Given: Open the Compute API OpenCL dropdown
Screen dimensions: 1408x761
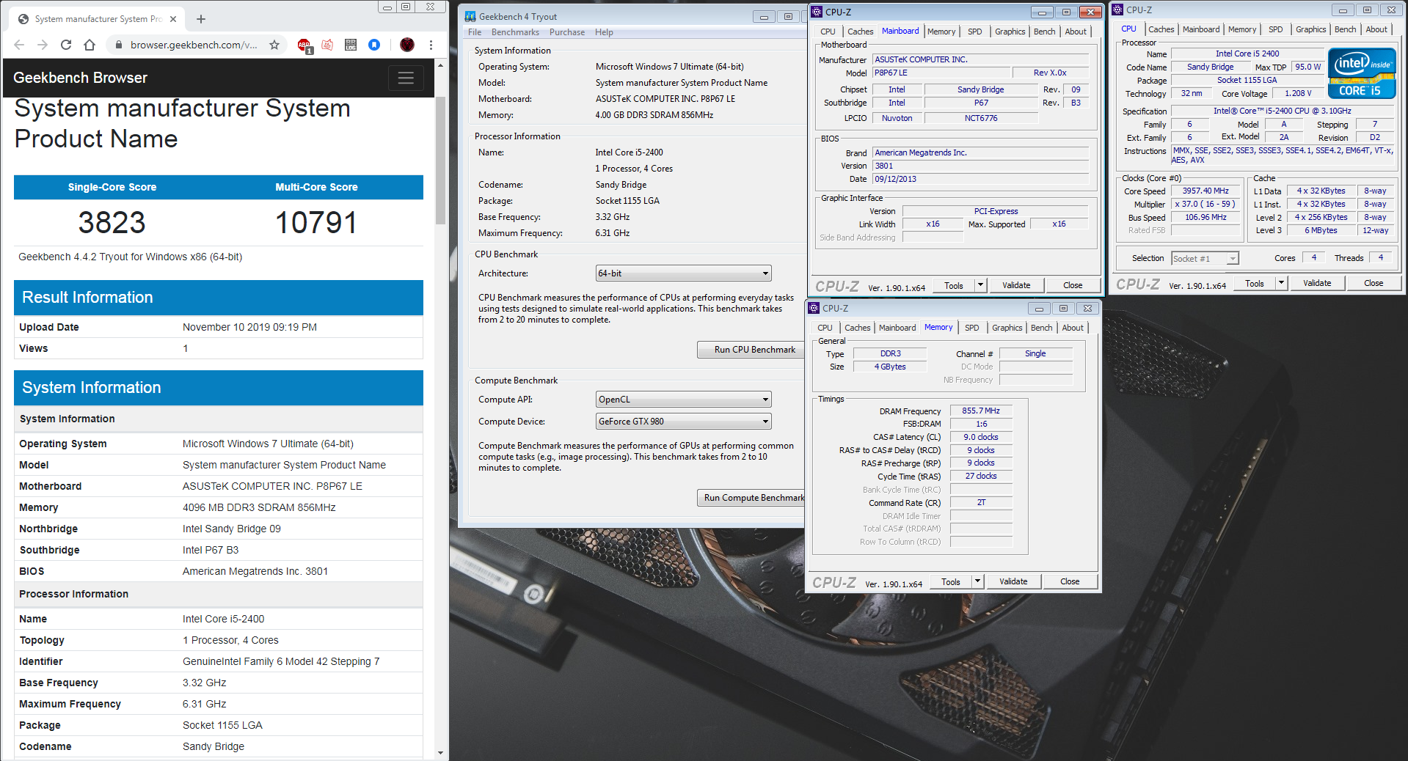Looking at the screenshot, I should coord(684,400).
